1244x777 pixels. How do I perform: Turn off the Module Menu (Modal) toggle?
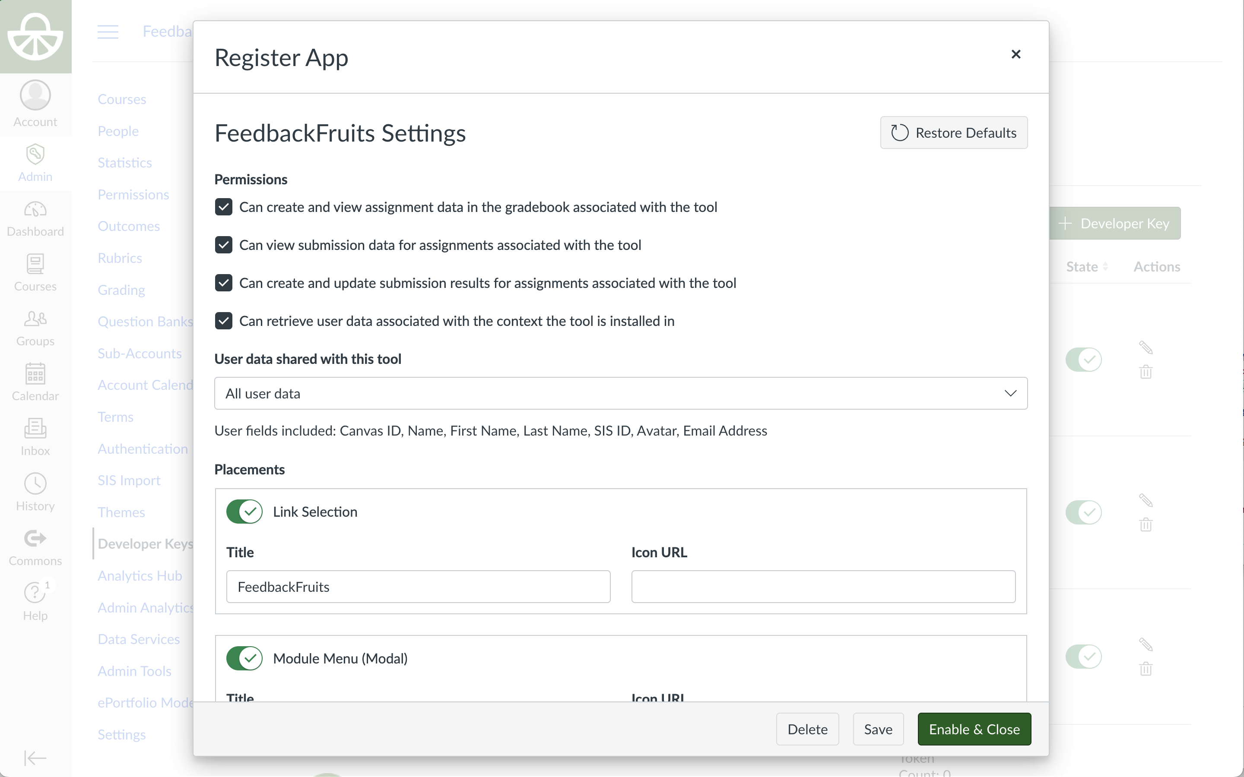tap(244, 658)
